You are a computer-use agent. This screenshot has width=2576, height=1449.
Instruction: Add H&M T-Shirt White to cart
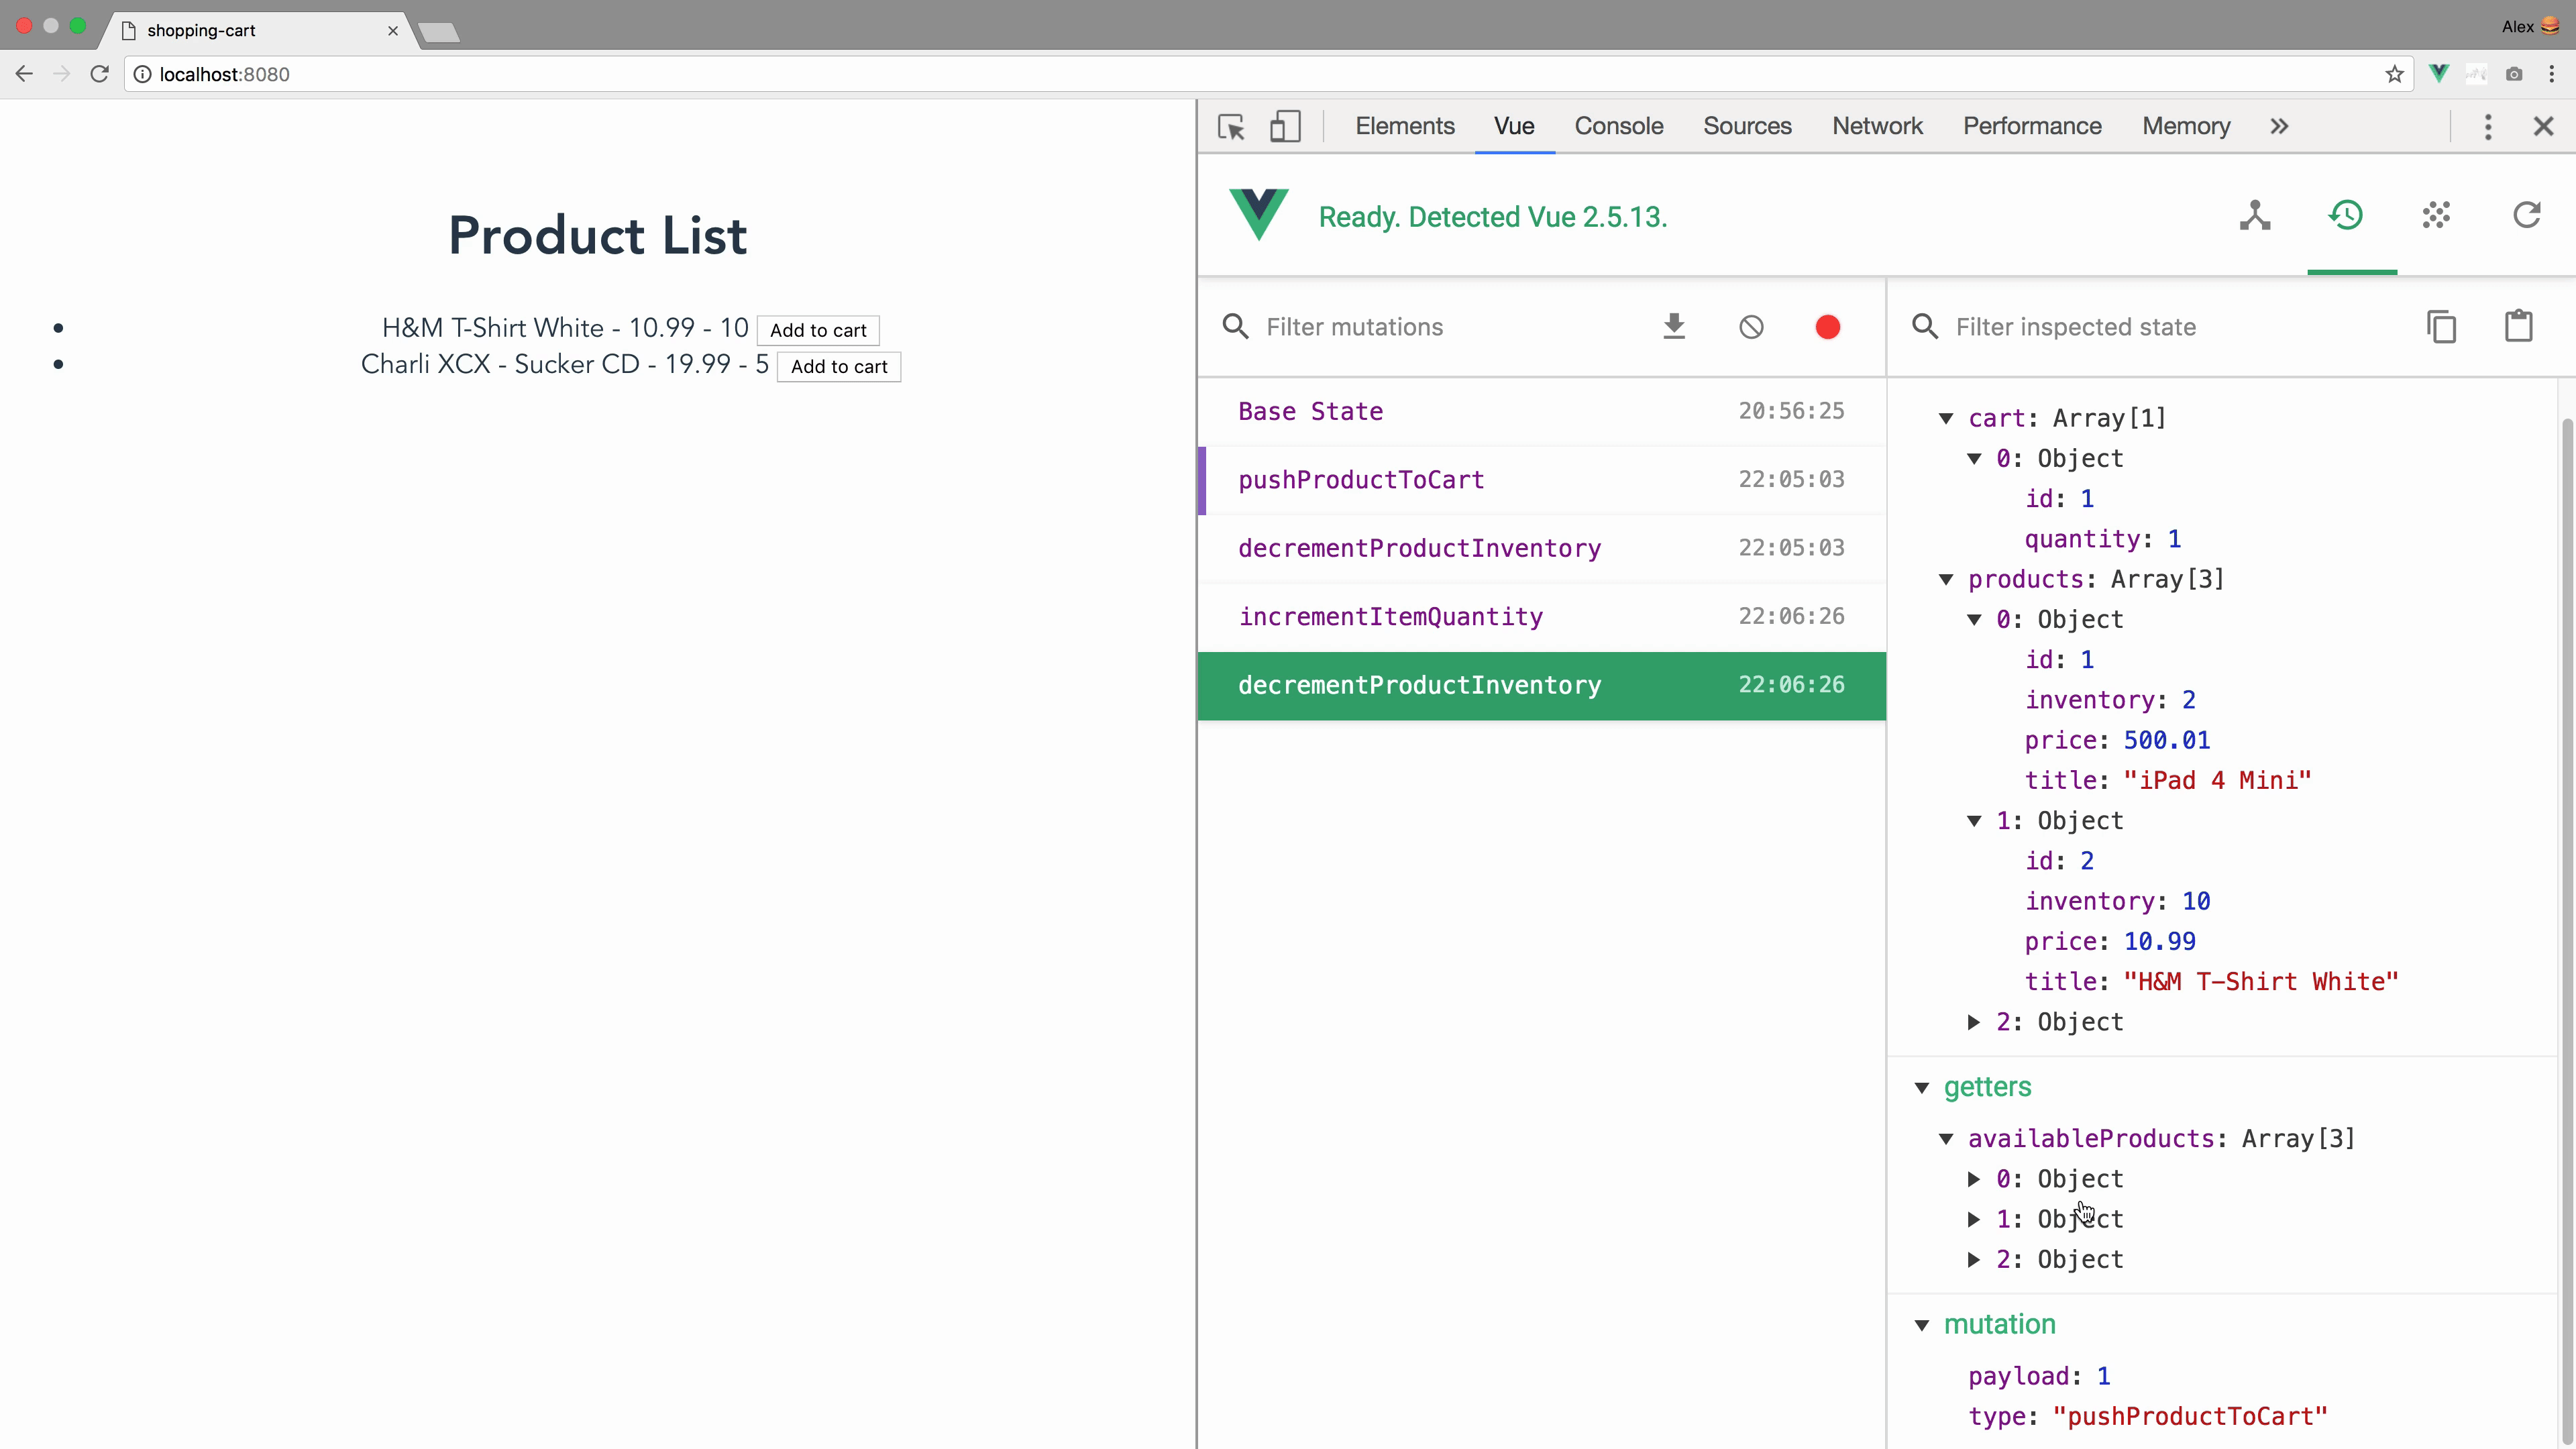point(818,330)
